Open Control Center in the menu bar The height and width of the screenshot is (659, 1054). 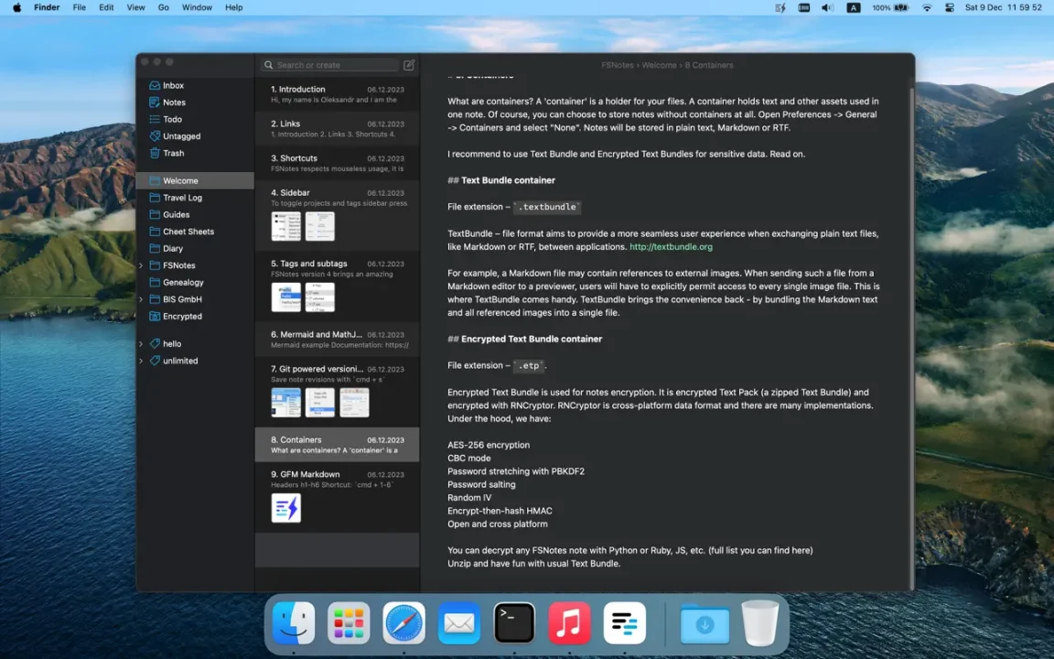coord(949,7)
